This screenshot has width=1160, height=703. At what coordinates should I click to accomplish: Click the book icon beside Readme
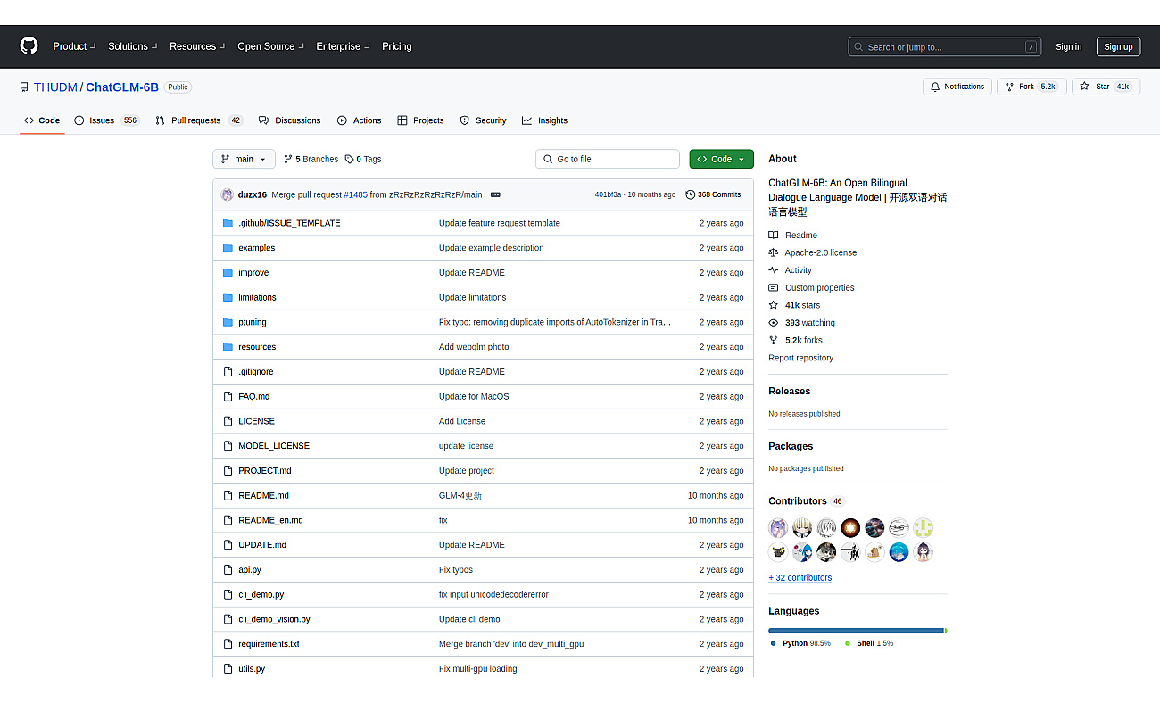point(774,236)
